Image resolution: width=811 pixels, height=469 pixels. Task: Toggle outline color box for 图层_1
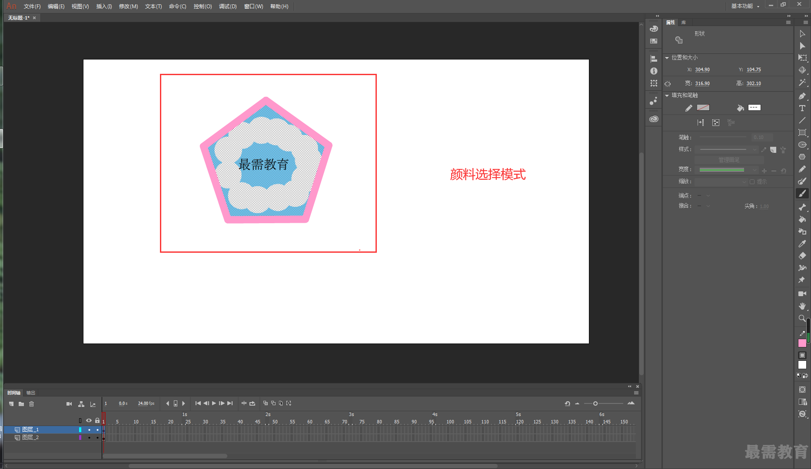[80, 430]
